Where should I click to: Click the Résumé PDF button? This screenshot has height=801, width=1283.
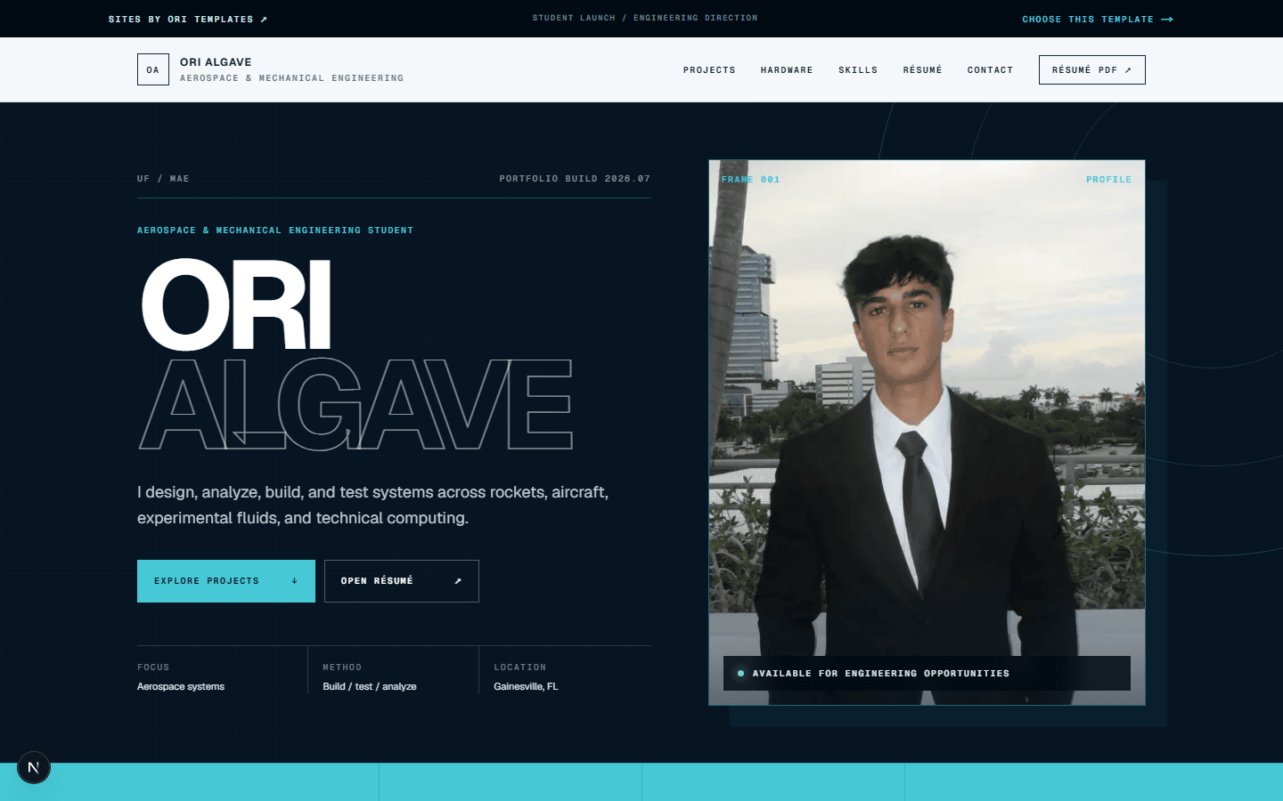(1092, 69)
